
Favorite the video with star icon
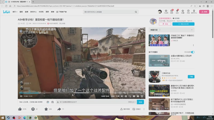click(x=46, y=109)
